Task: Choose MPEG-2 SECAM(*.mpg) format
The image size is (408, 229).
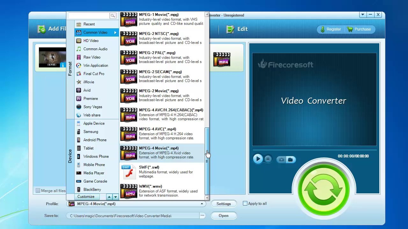Action: pos(162,77)
